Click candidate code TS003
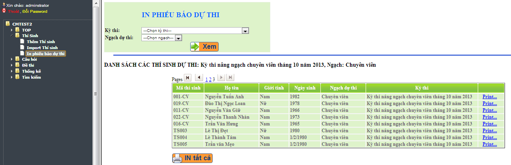 [x=180, y=131]
